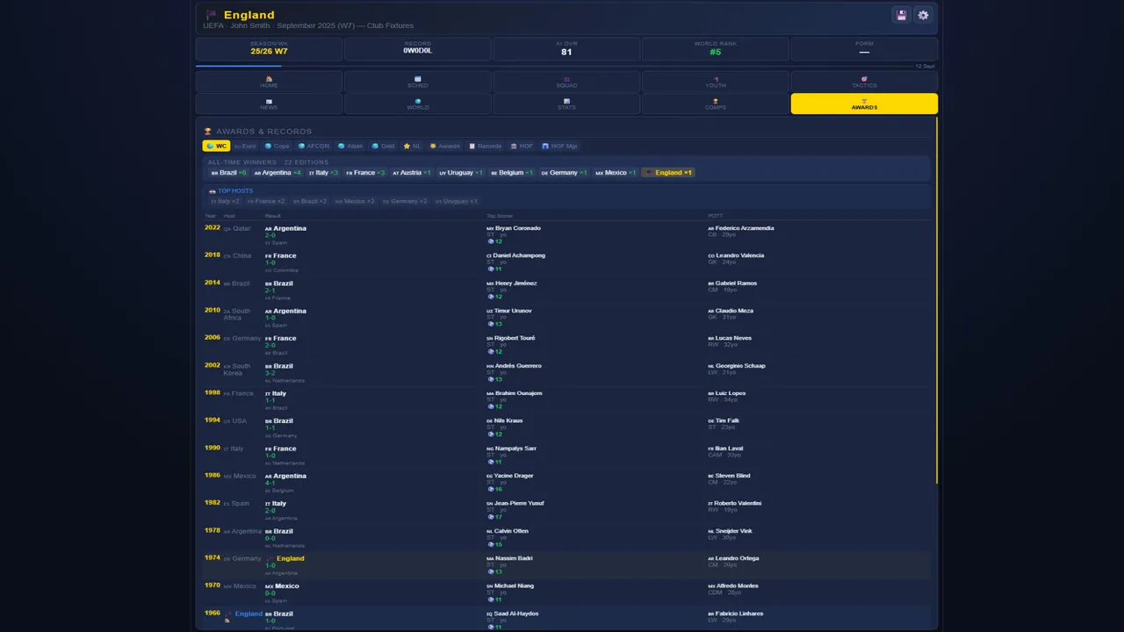Click top scorer Andrés Guerrero
Image resolution: width=1124 pixels, height=632 pixels.
(518, 366)
